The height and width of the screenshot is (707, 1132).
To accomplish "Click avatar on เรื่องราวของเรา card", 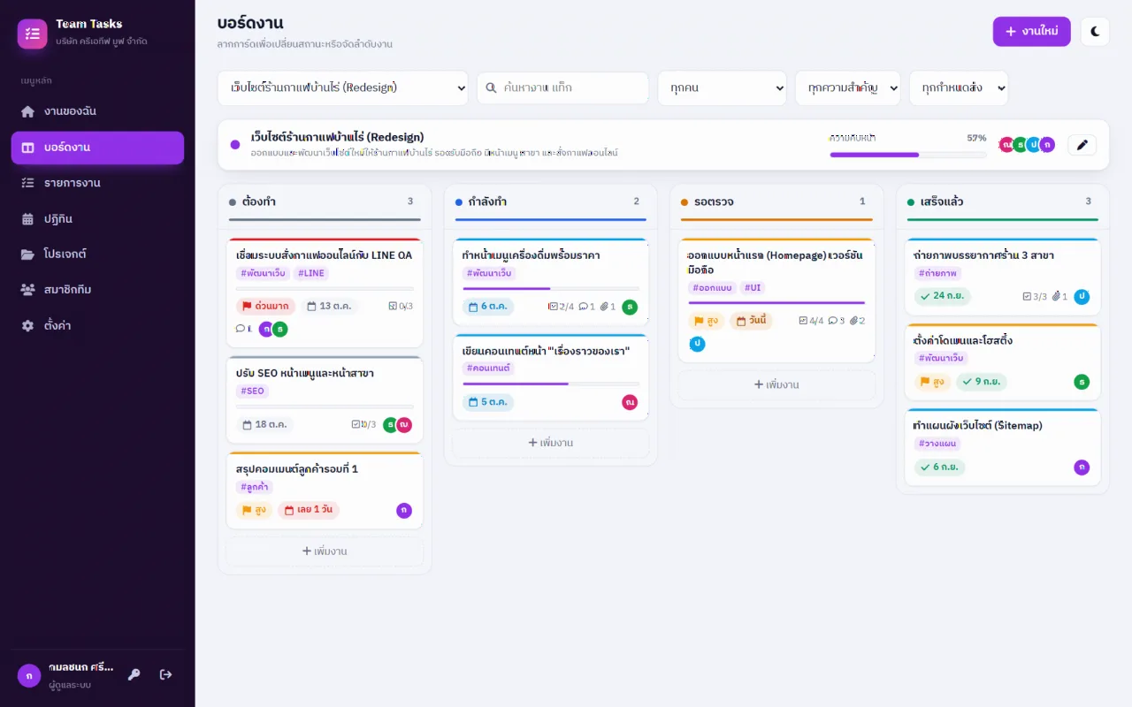I will (630, 402).
